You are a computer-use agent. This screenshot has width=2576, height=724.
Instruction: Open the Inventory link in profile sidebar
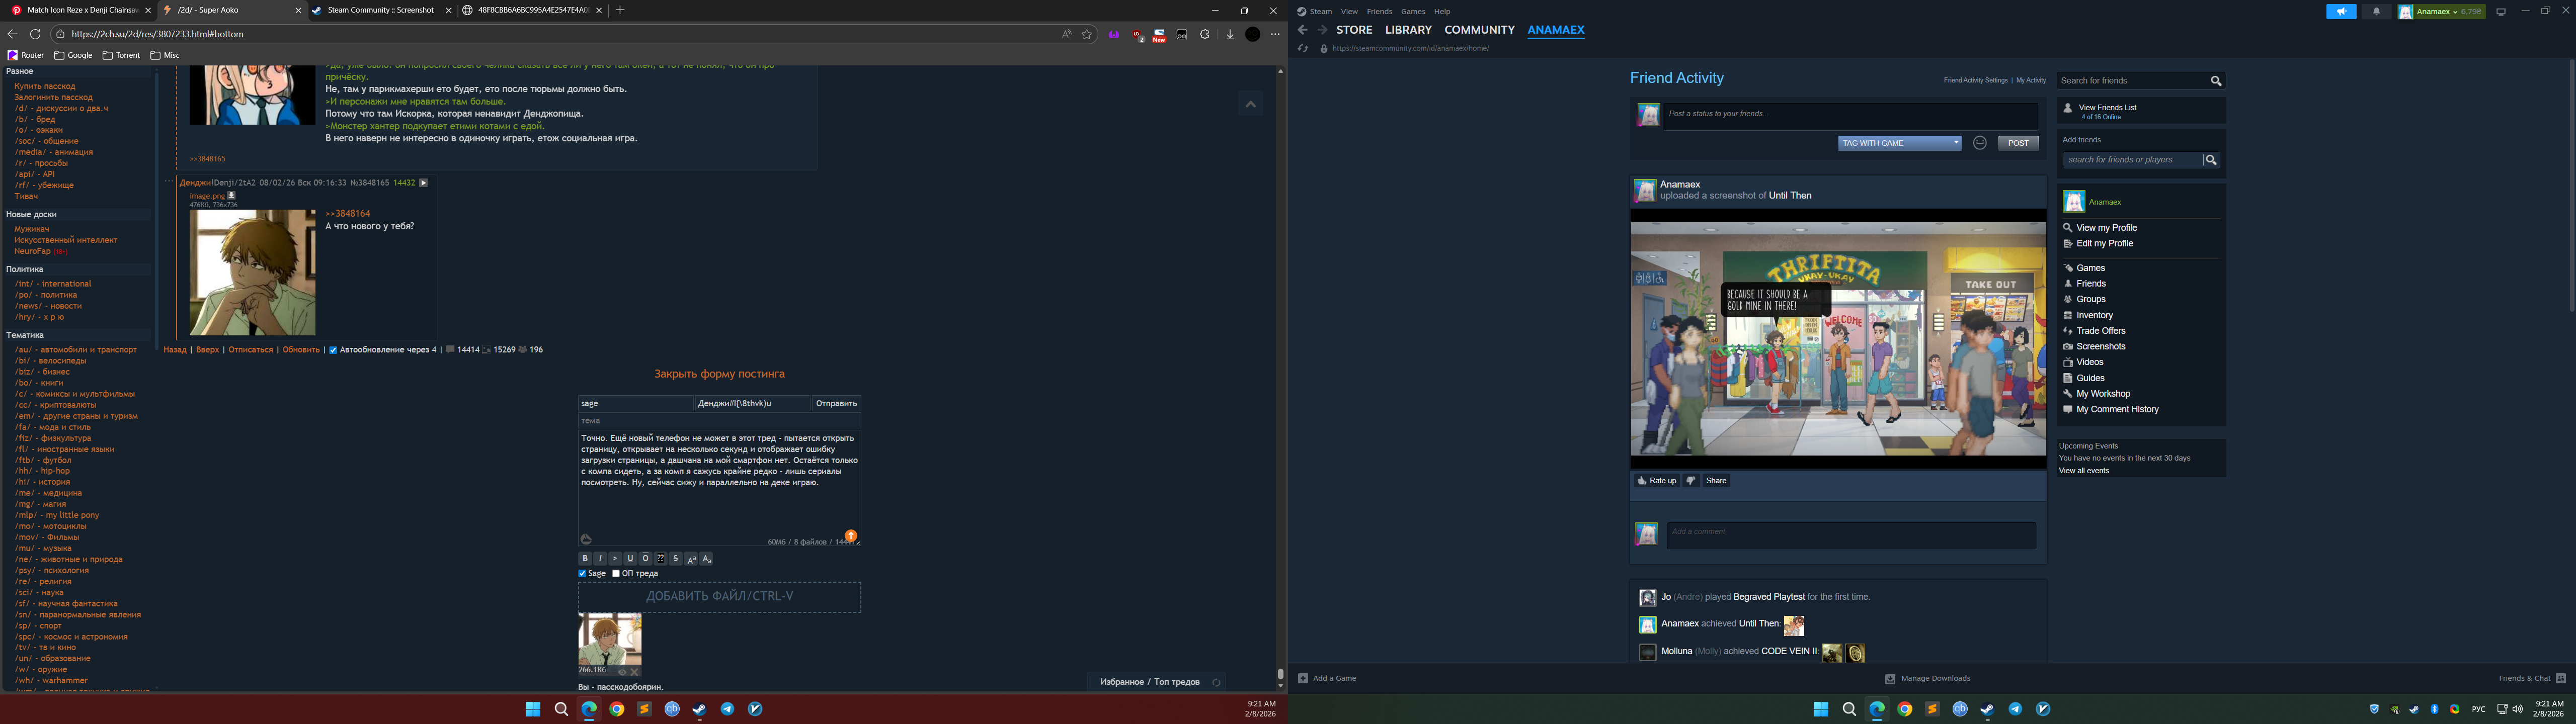[2094, 315]
